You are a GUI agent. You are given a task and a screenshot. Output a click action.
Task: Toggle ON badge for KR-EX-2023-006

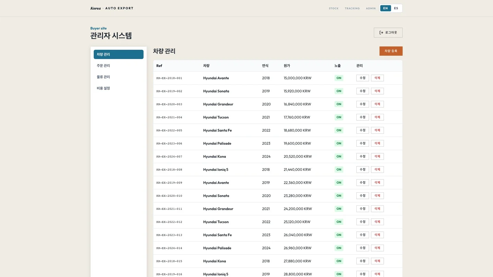[x=339, y=143]
